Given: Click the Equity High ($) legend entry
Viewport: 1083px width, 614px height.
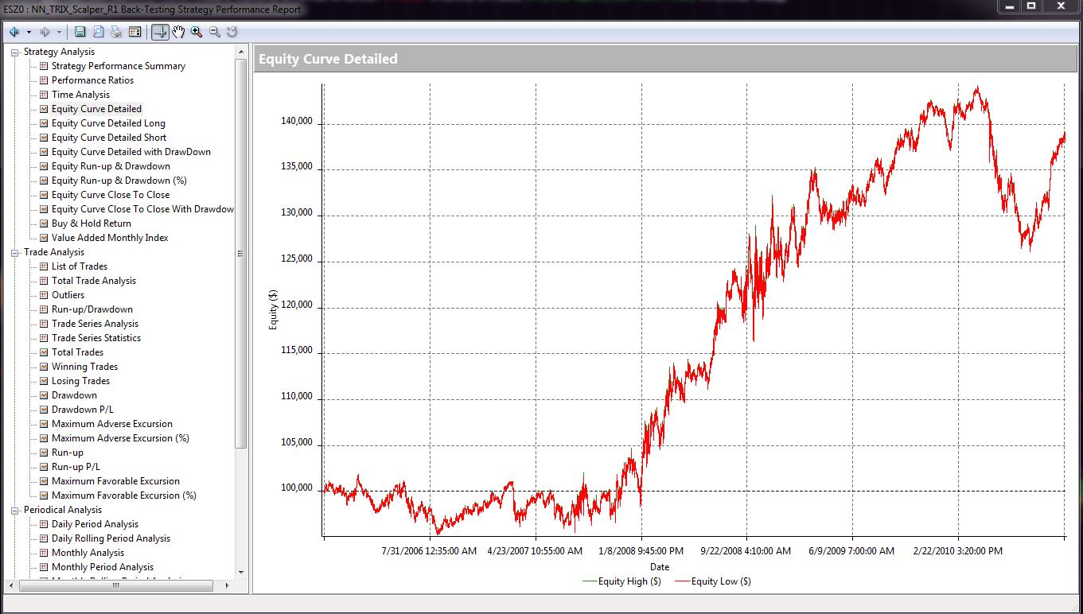Looking at the screenshot, I should pyautogui.click(x=621, y=581).
